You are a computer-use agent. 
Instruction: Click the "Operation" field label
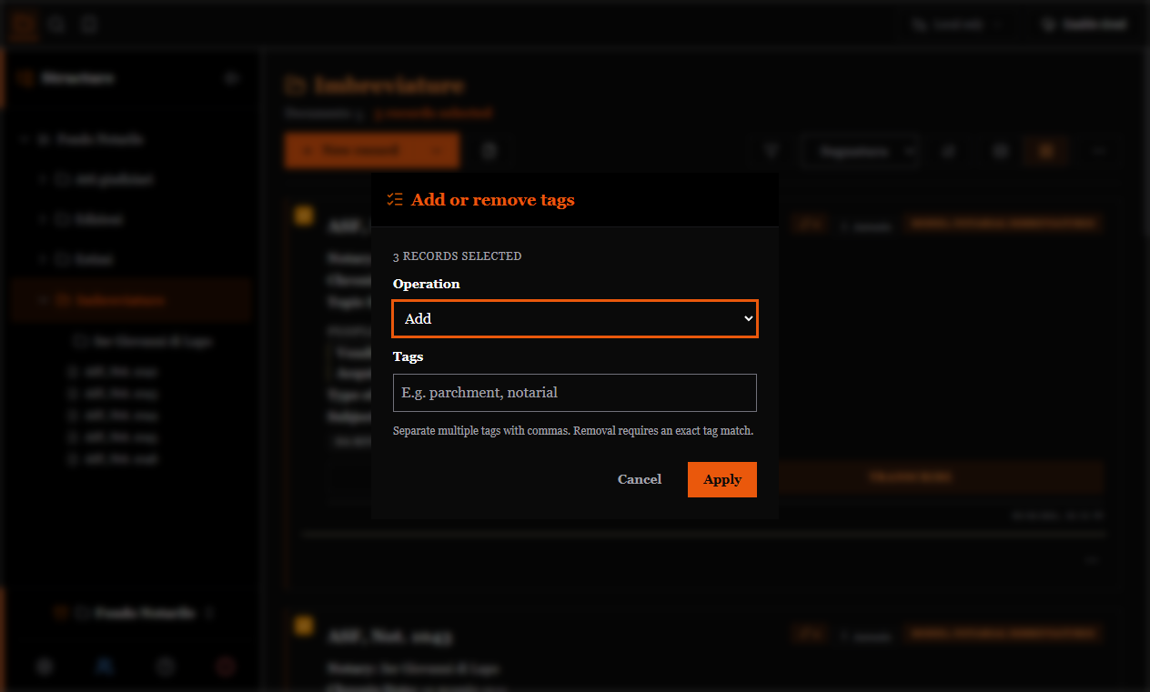tap(427, 284)
